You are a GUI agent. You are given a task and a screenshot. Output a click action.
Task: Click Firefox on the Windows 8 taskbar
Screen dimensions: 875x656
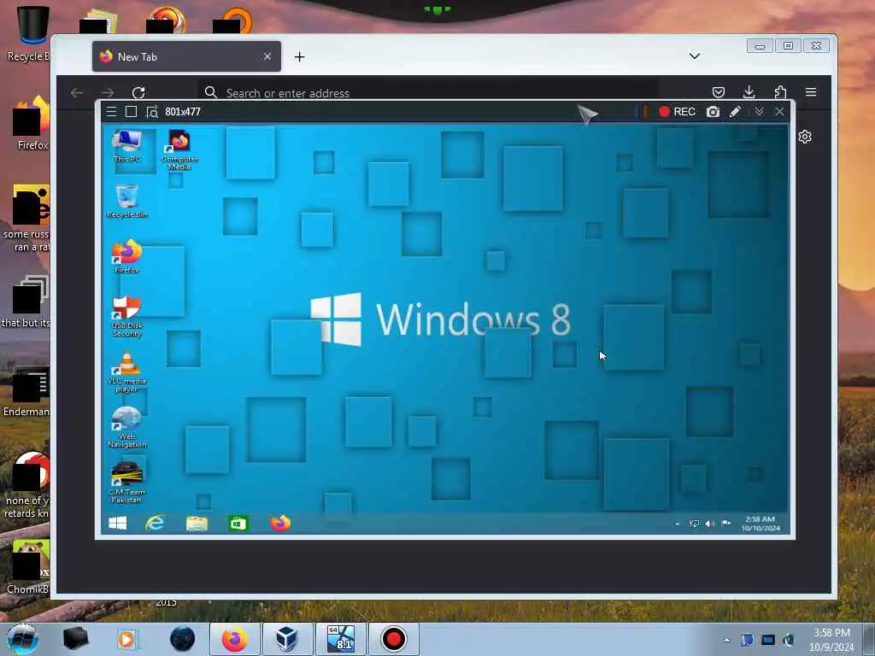click(280, 524)
